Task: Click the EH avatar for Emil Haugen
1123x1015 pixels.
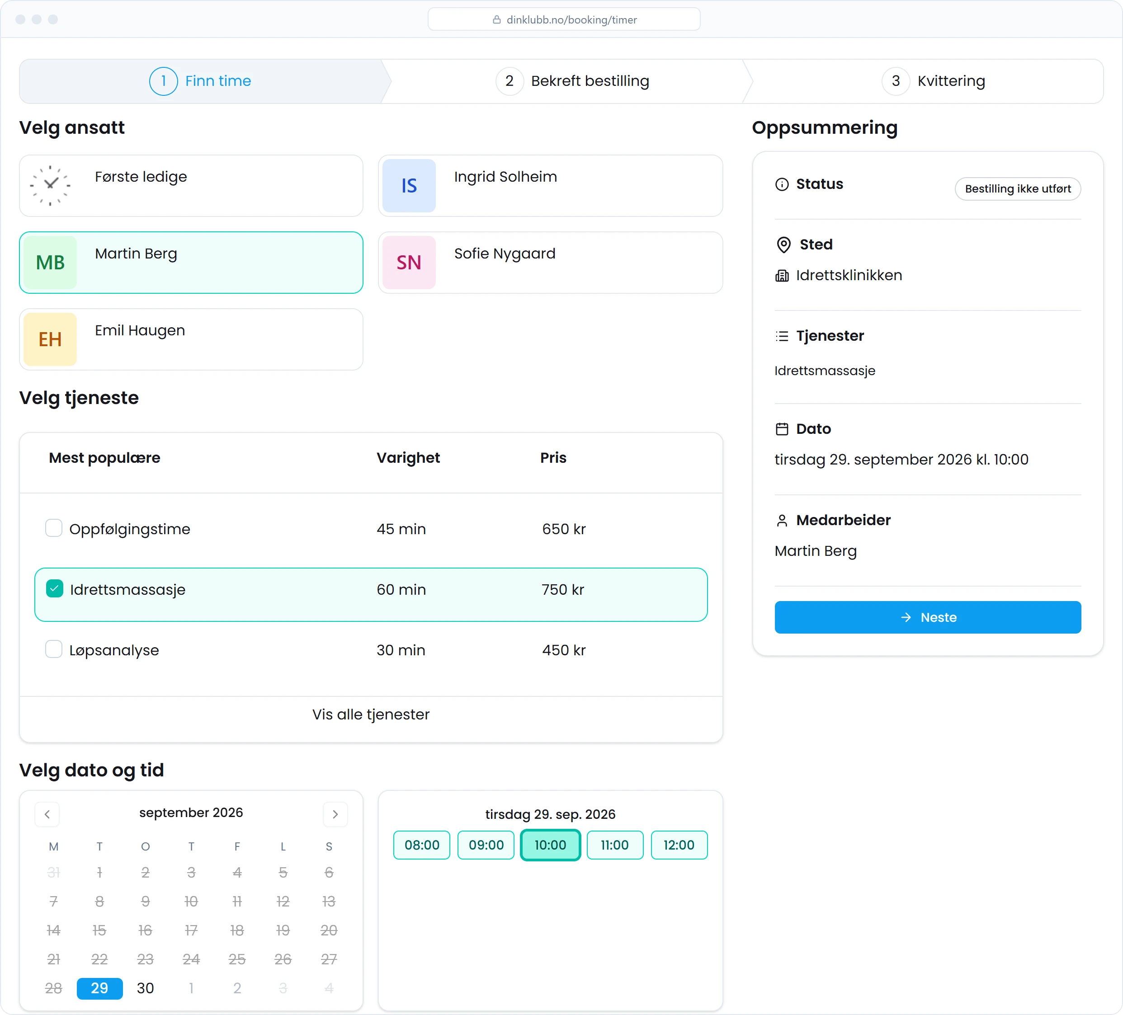Action: tap(50, 339)
